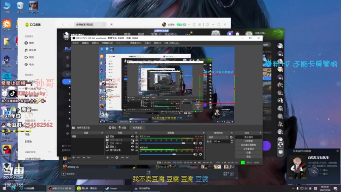Open the scene transition settings gear
Viewport: 341px width, 192px height.
point(231,137)
